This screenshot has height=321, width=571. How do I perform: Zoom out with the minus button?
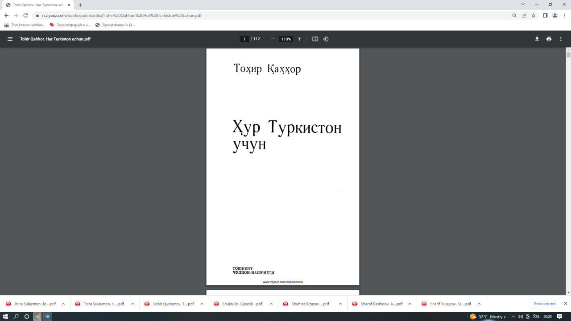pos(273,39)
